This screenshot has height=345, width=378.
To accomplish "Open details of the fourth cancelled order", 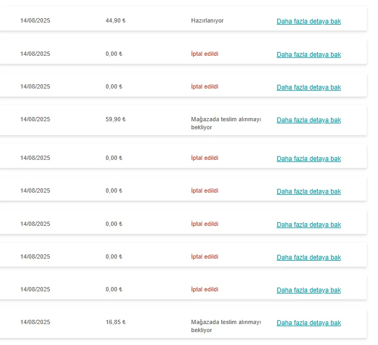I will tap(309, 192).
